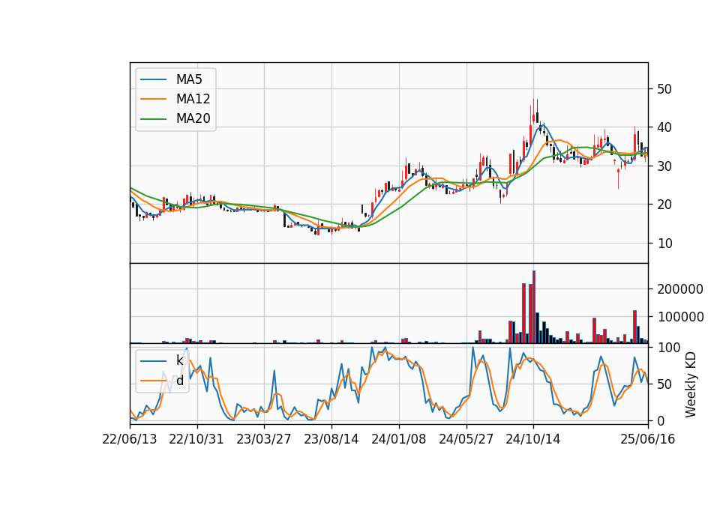Click the 25/06/16 date axis label

(648, 439)
